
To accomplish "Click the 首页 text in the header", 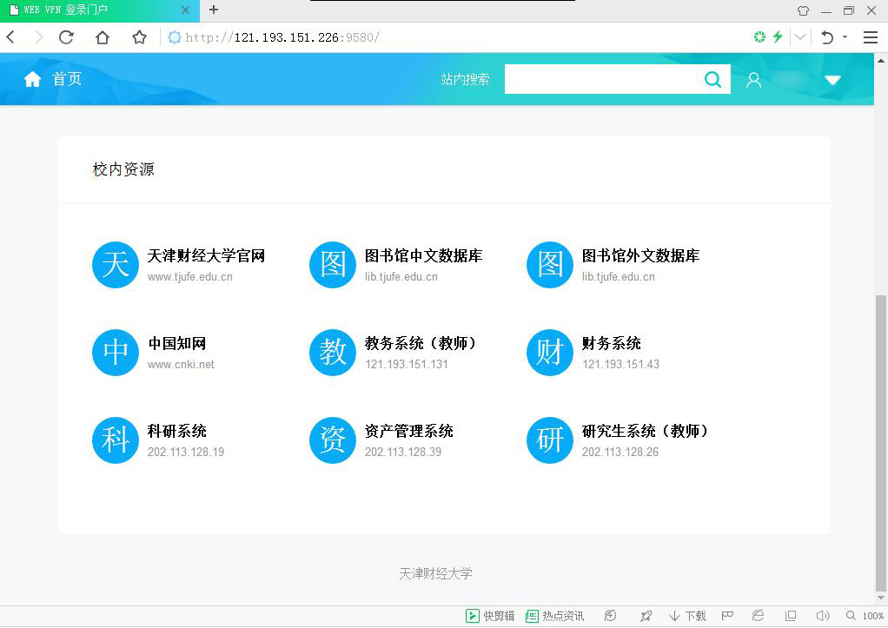I will (x=67, y=79).
